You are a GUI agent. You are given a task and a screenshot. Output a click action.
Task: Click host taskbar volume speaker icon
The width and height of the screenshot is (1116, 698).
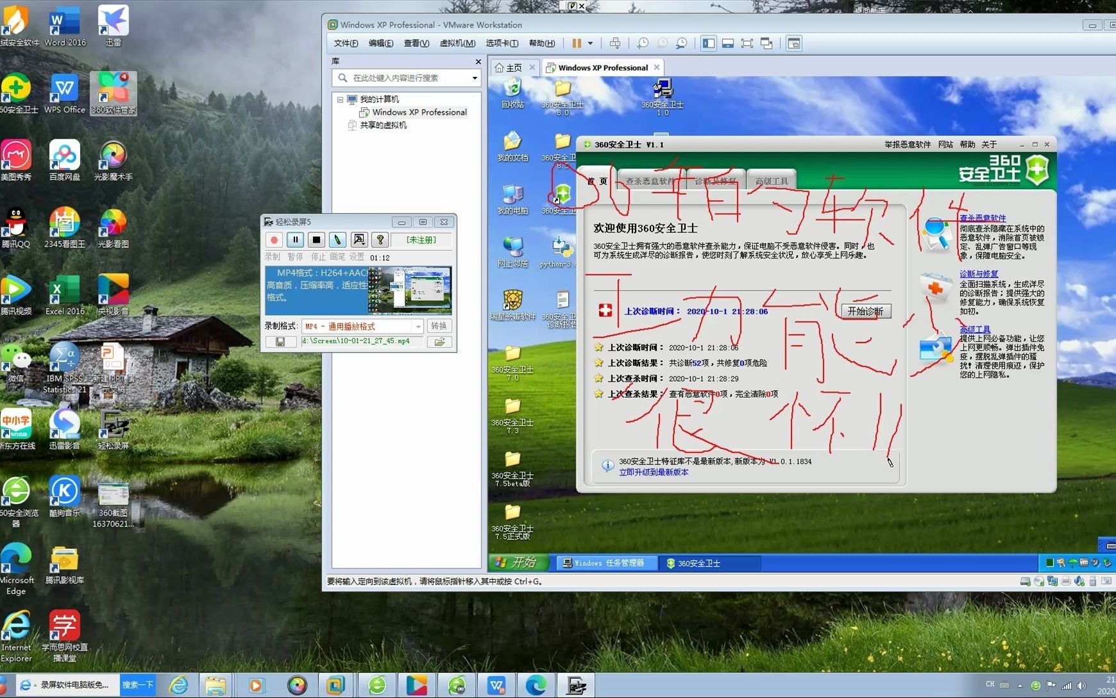pos(1082,685)
